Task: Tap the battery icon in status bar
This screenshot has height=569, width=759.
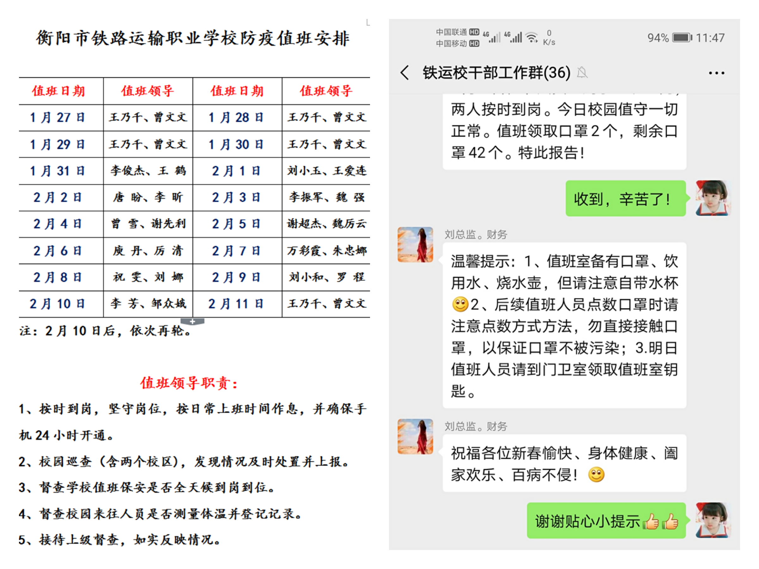Action: click(x=682, y=37)
